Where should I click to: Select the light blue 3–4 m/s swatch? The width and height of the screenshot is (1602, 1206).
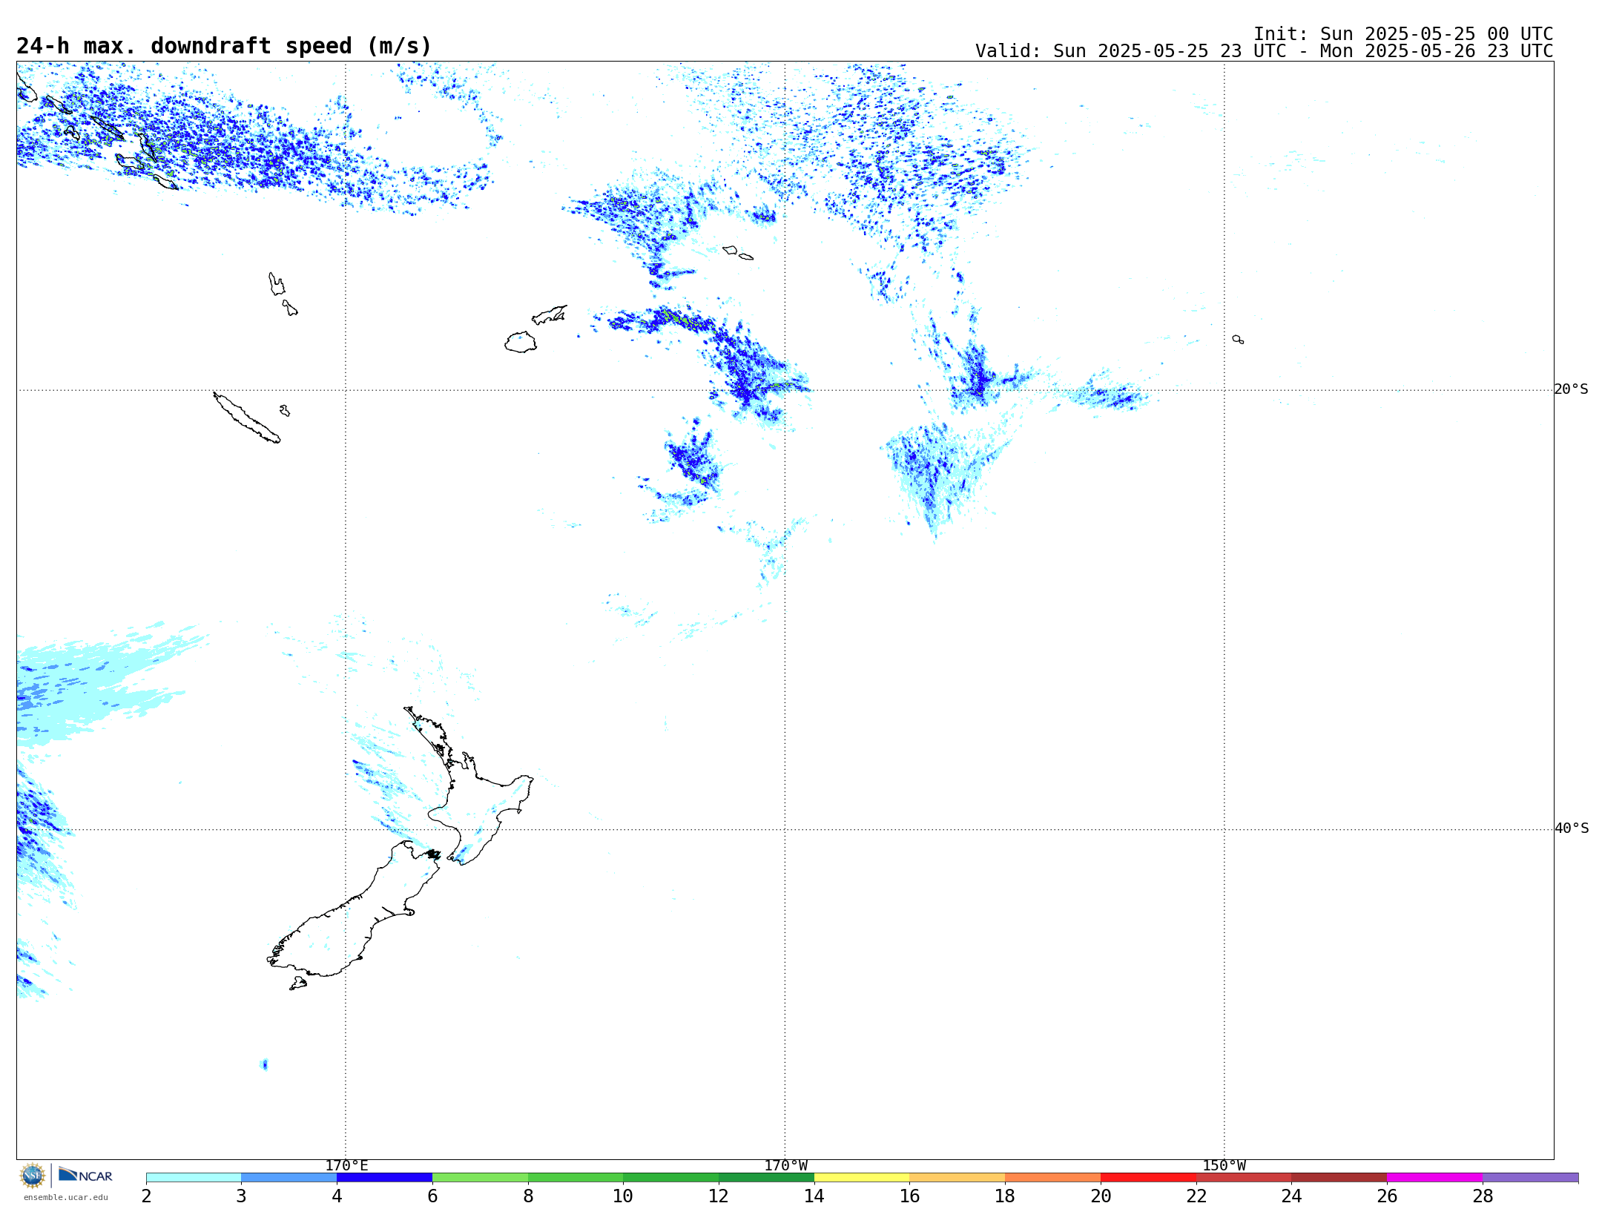[x=289, y=1178]
